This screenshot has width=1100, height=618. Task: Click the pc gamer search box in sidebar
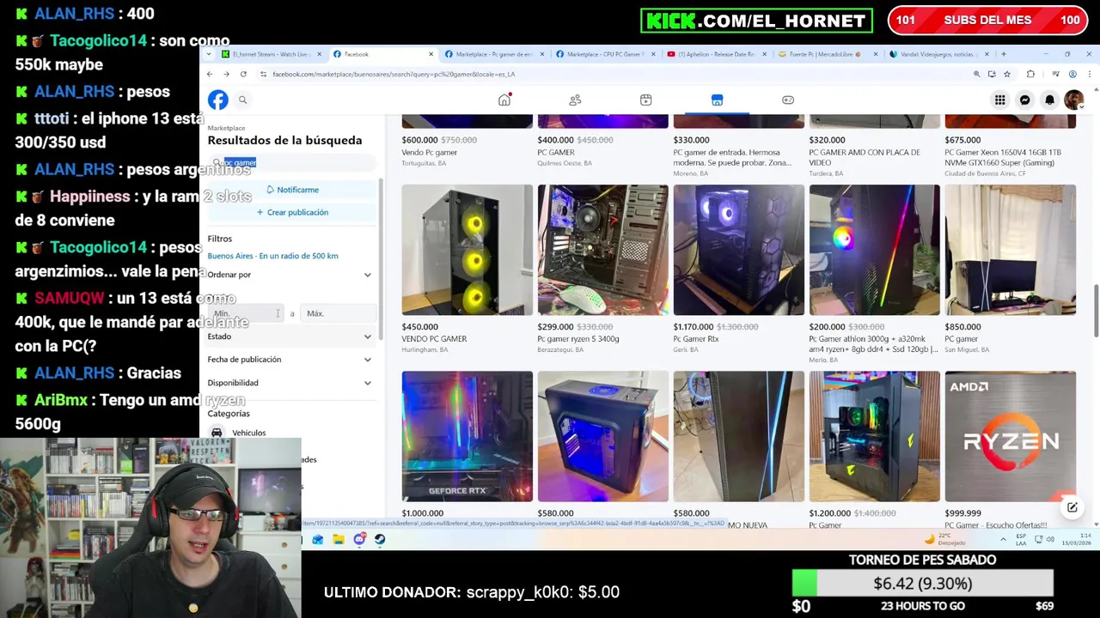pyautogui.click(x=292, y=163)
